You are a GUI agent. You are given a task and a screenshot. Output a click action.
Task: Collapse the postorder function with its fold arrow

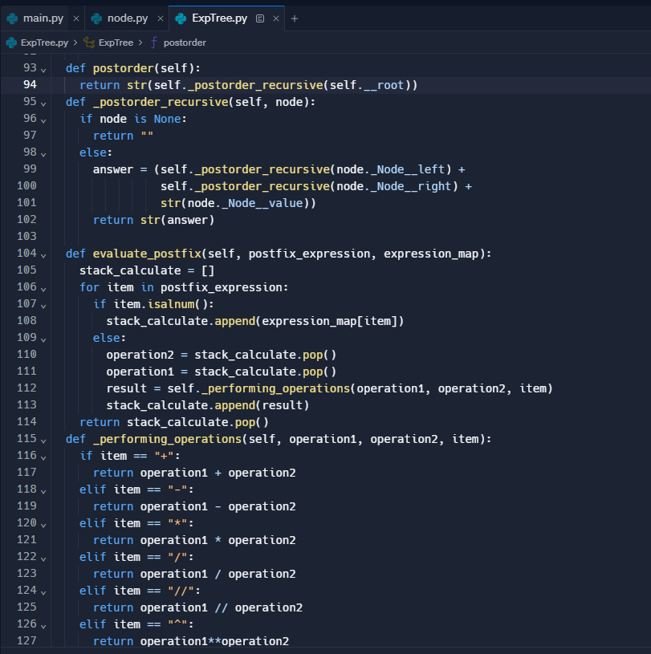42,67
